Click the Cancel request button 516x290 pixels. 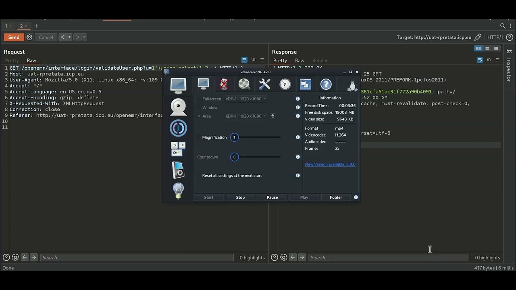[46, 37]
